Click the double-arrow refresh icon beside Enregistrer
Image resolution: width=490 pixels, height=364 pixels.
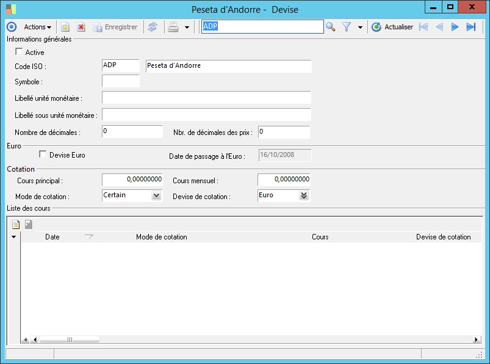153,27
